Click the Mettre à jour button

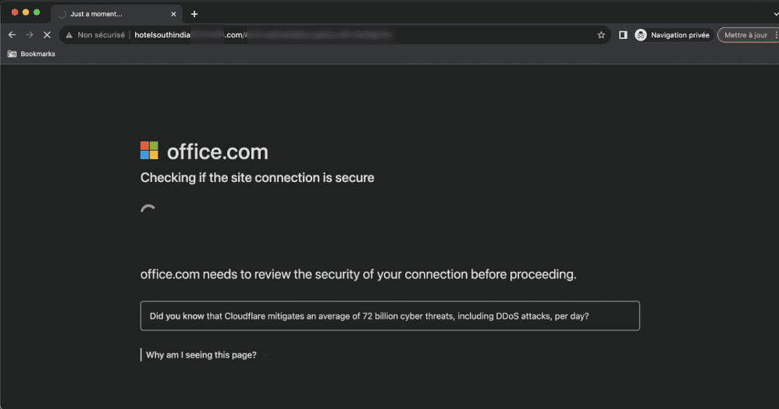[x=745, y=35]
